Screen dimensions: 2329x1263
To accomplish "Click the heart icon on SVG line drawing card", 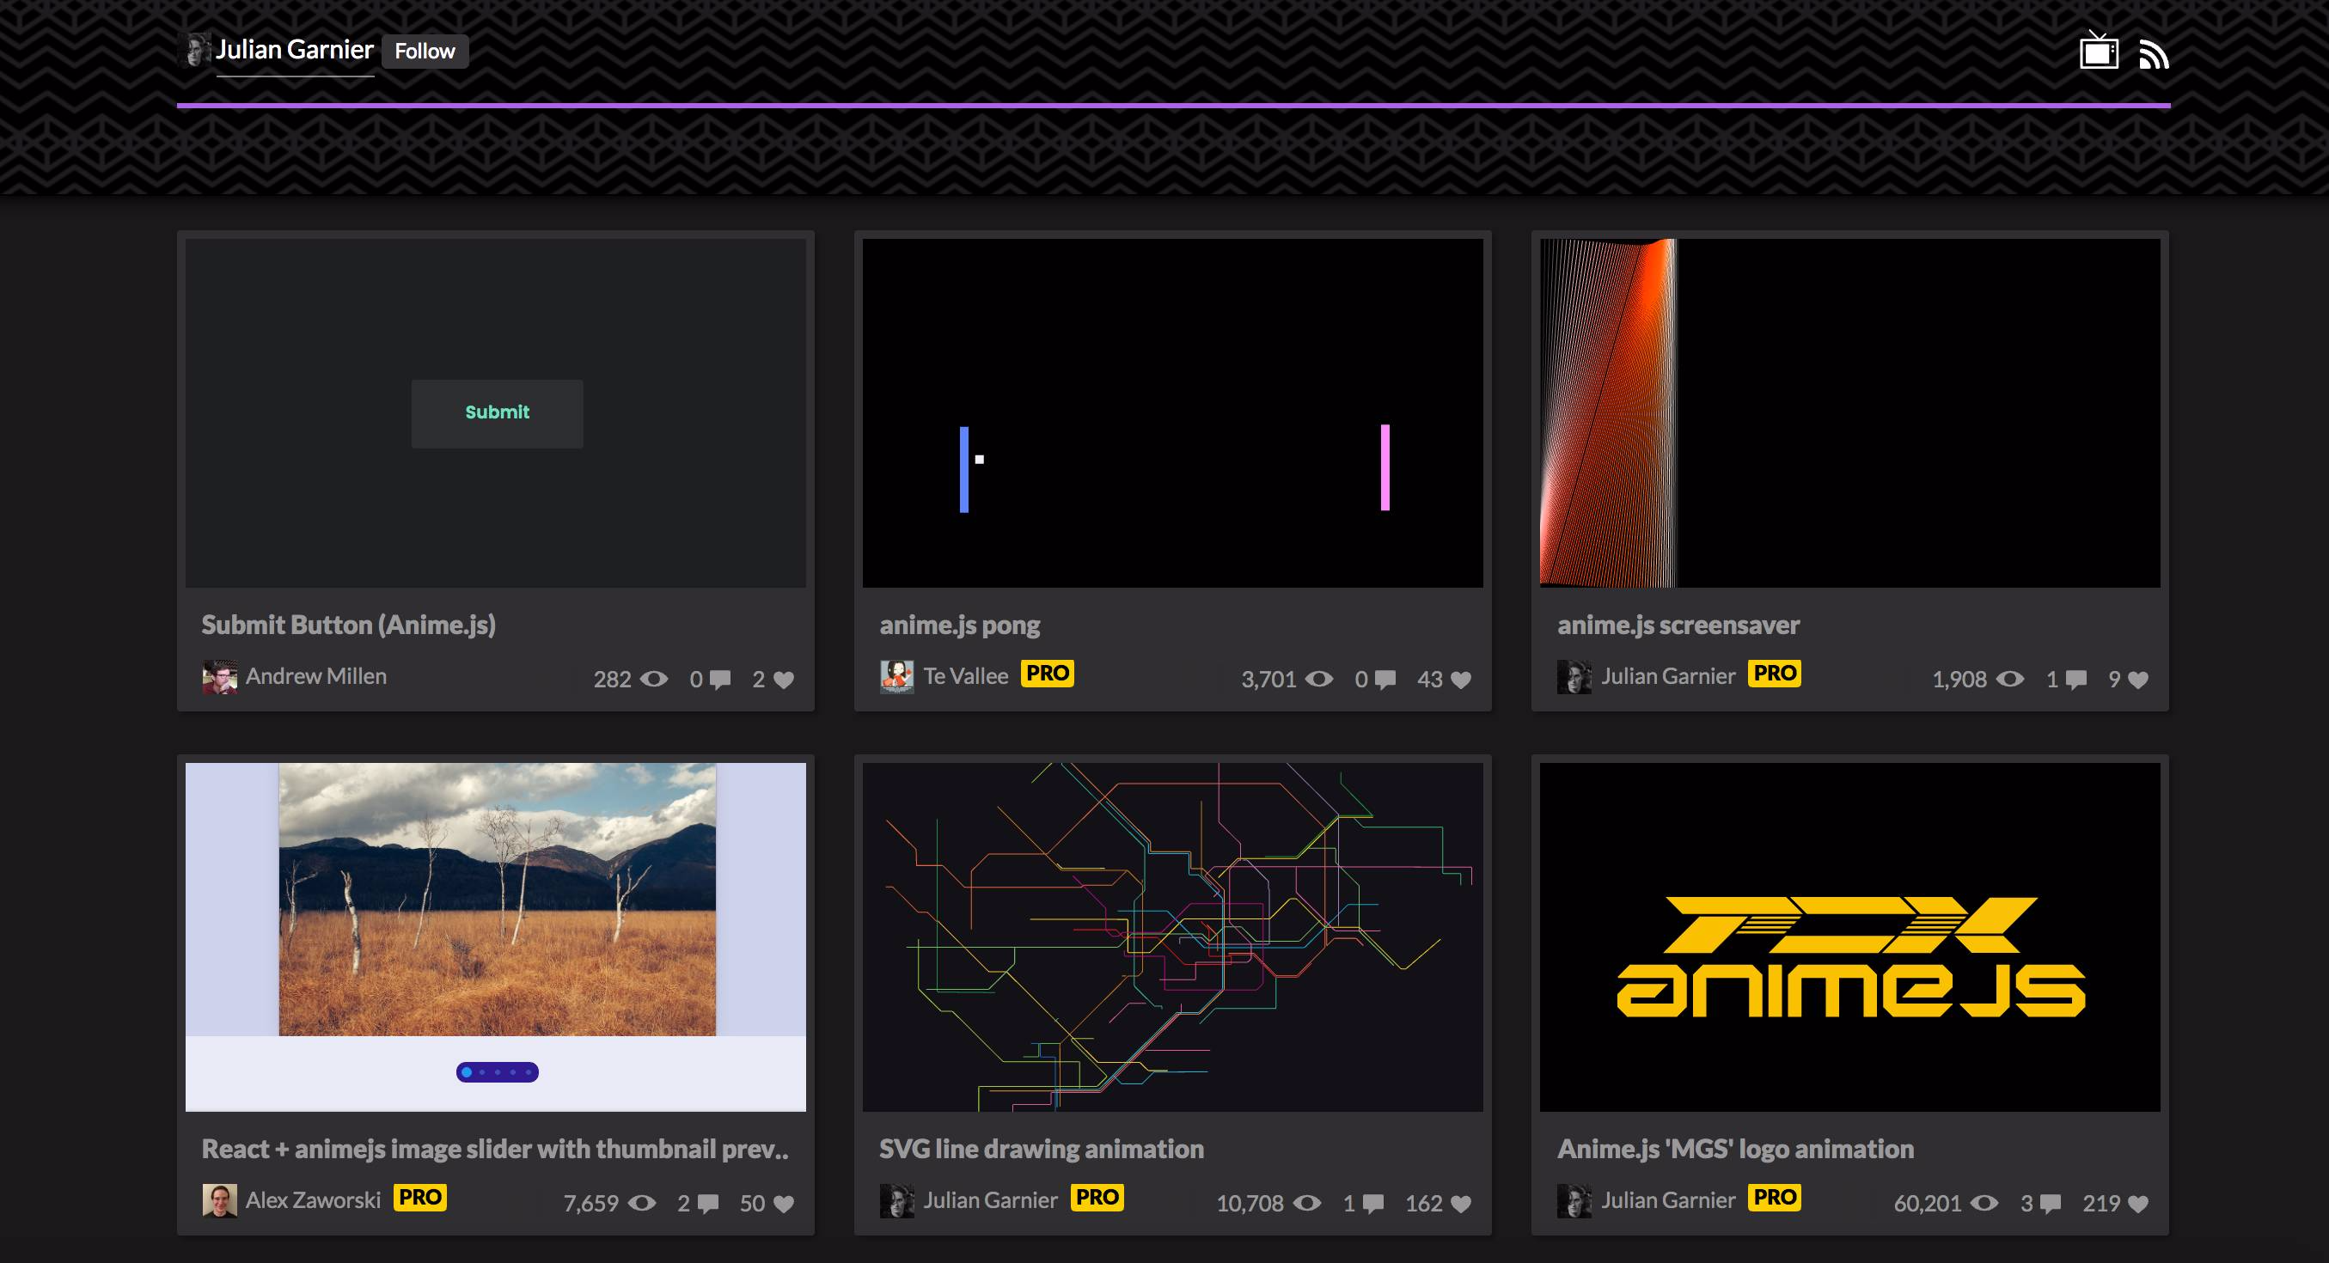I will click(1461, 1205).
